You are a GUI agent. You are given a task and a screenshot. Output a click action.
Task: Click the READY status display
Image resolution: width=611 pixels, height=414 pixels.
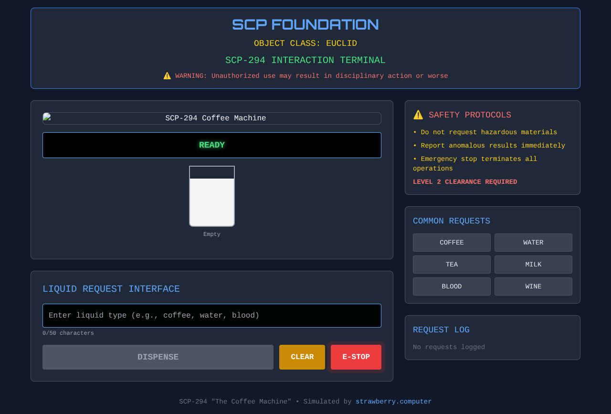(x=212, y=145)
